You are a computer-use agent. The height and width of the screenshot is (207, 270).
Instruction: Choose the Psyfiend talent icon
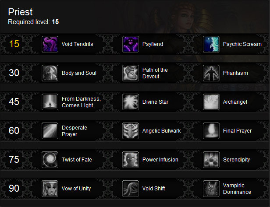click(x=131, y=44)
